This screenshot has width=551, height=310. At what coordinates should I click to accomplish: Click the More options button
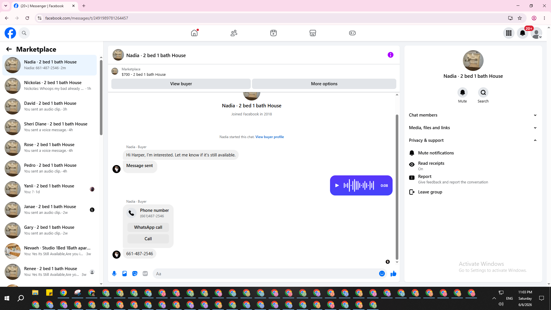[324, 84]
